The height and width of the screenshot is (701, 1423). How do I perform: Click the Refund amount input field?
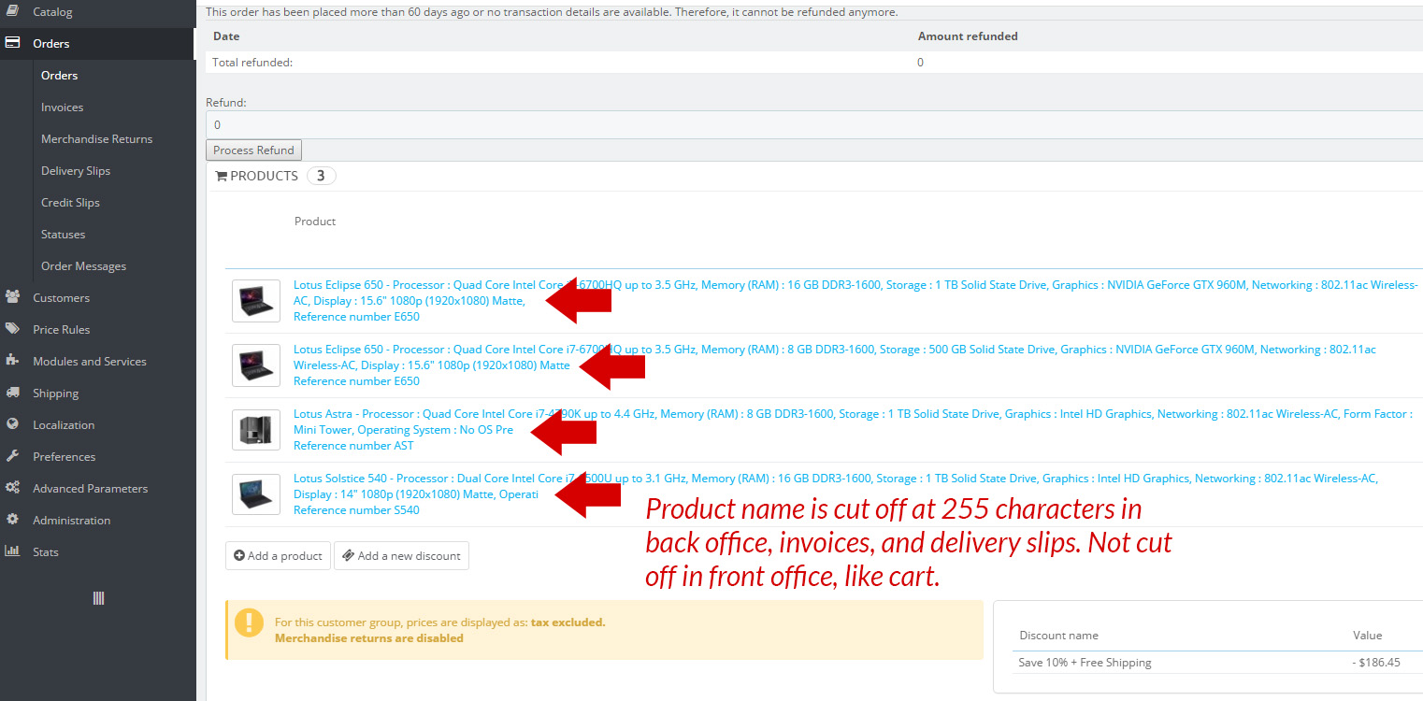[814, 124]
